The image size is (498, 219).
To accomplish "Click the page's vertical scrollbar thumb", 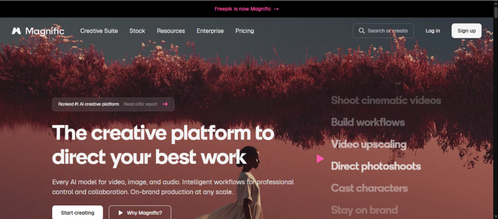I will [x=496, y=9].
